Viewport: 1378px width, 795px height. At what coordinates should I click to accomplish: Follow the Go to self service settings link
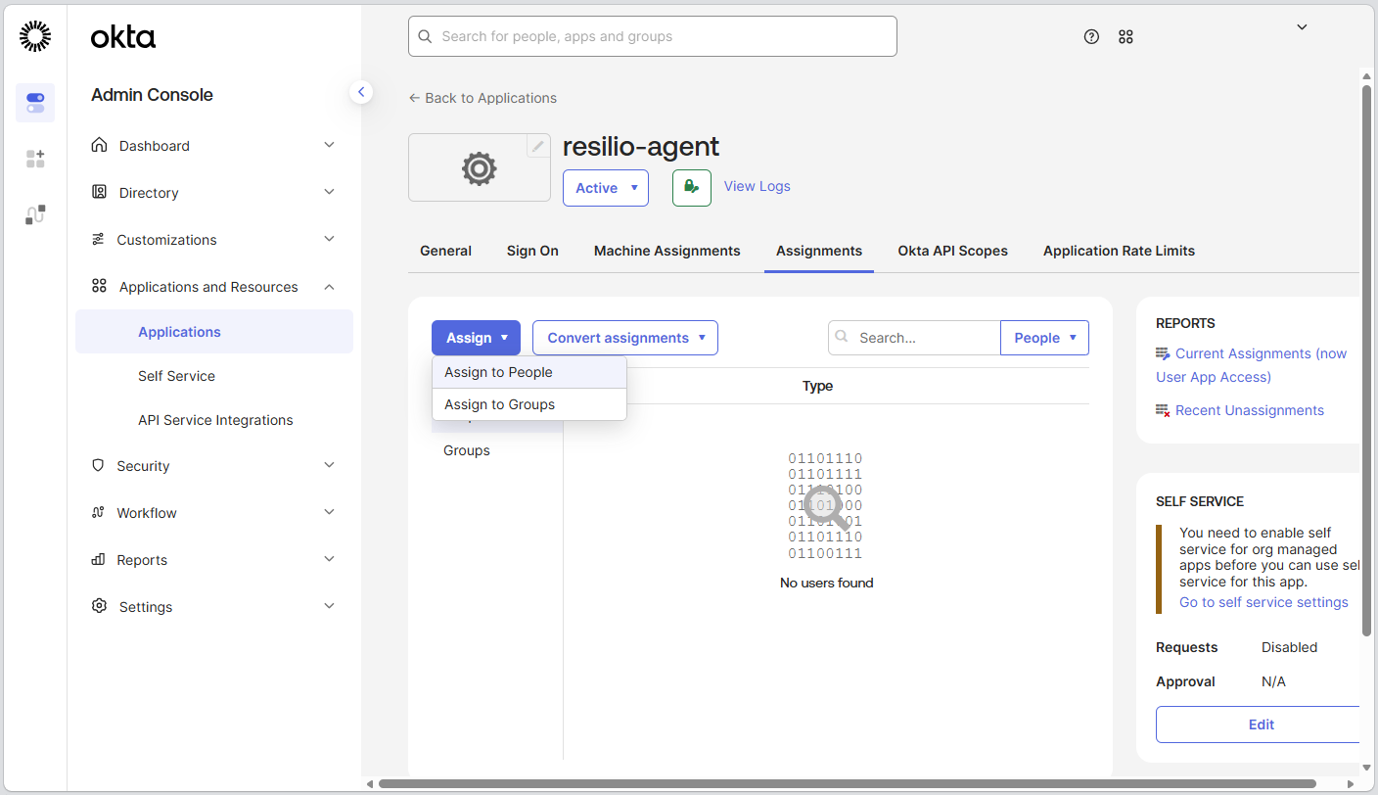coord(1263,602)
